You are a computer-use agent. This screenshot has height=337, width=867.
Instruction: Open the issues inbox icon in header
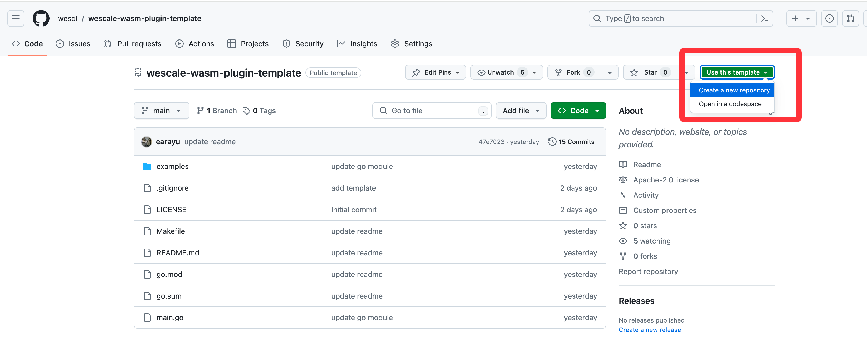[x=829, y=18]
